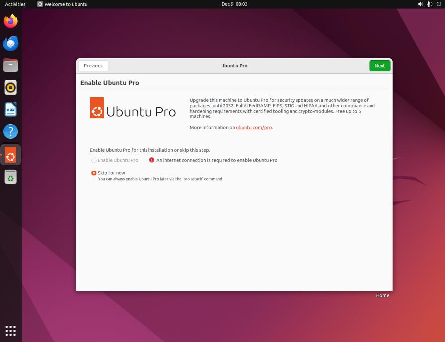Open the Files manager dock icon

[11, 65]
